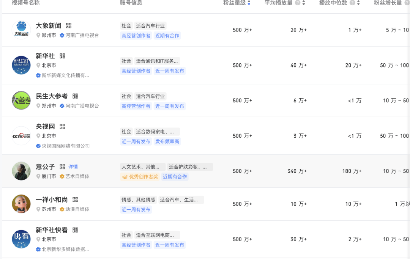Open 民生大参考 account name
410x259 pixels.
pyautogui.click(x=52, y=96)
